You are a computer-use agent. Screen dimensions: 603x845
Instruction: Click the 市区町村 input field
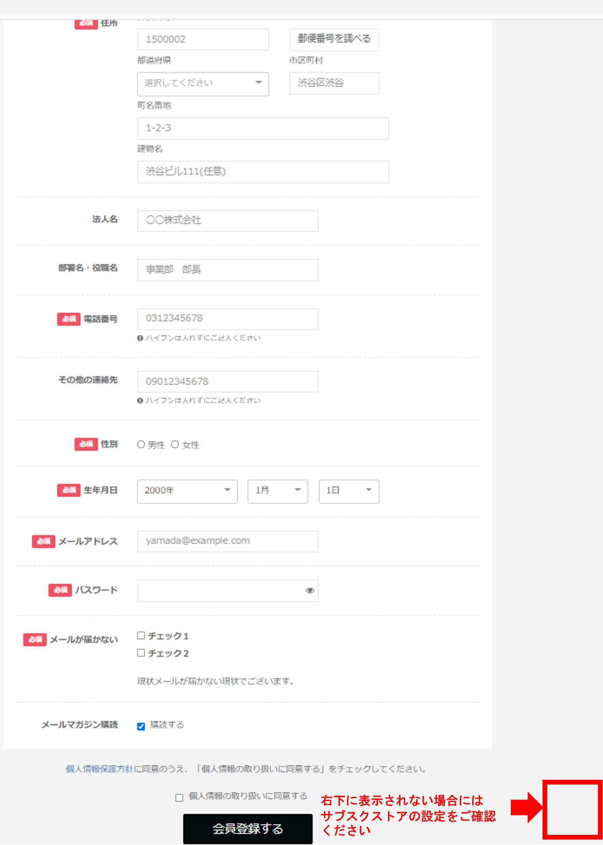(x=334, y=83)
